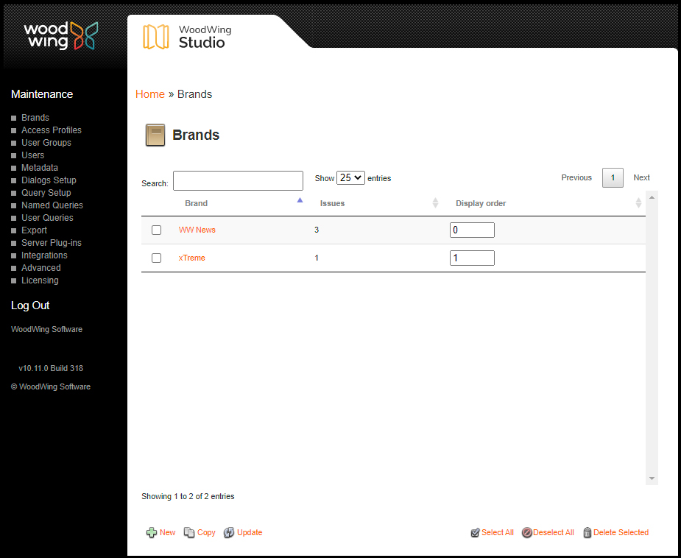This screenshot has width=681, height=558.
Task: Check the checkbox next to WW News
Action: tap(156, 230)
